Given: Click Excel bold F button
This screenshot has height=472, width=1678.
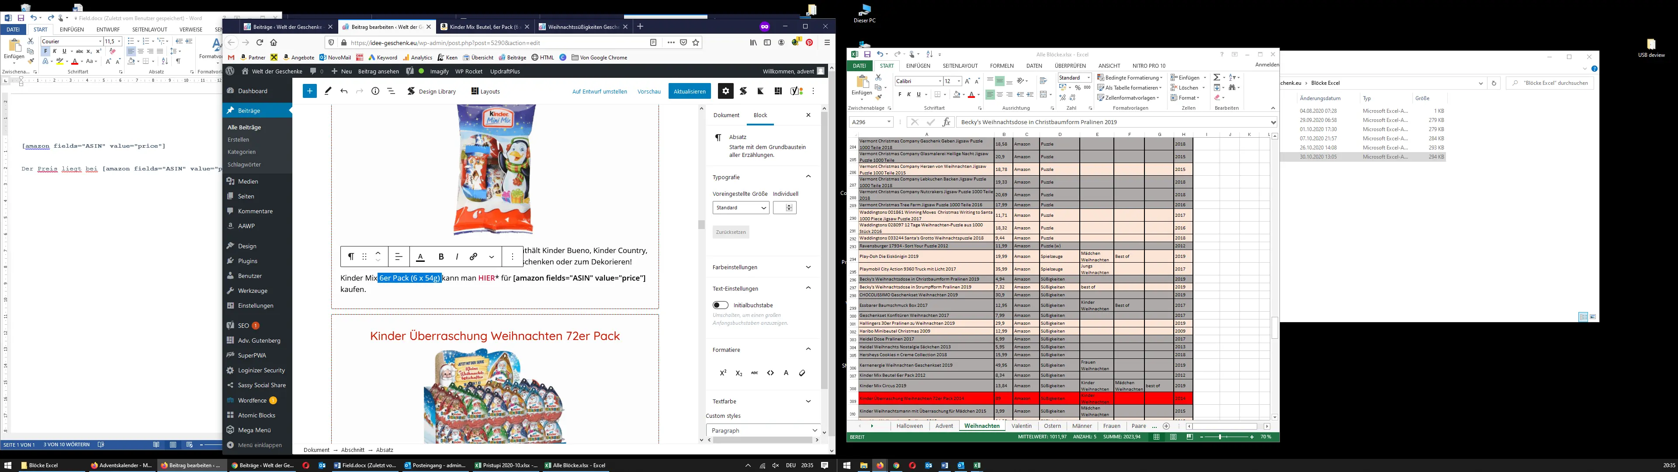Looking at the screenshot, I should coord(900,94).
